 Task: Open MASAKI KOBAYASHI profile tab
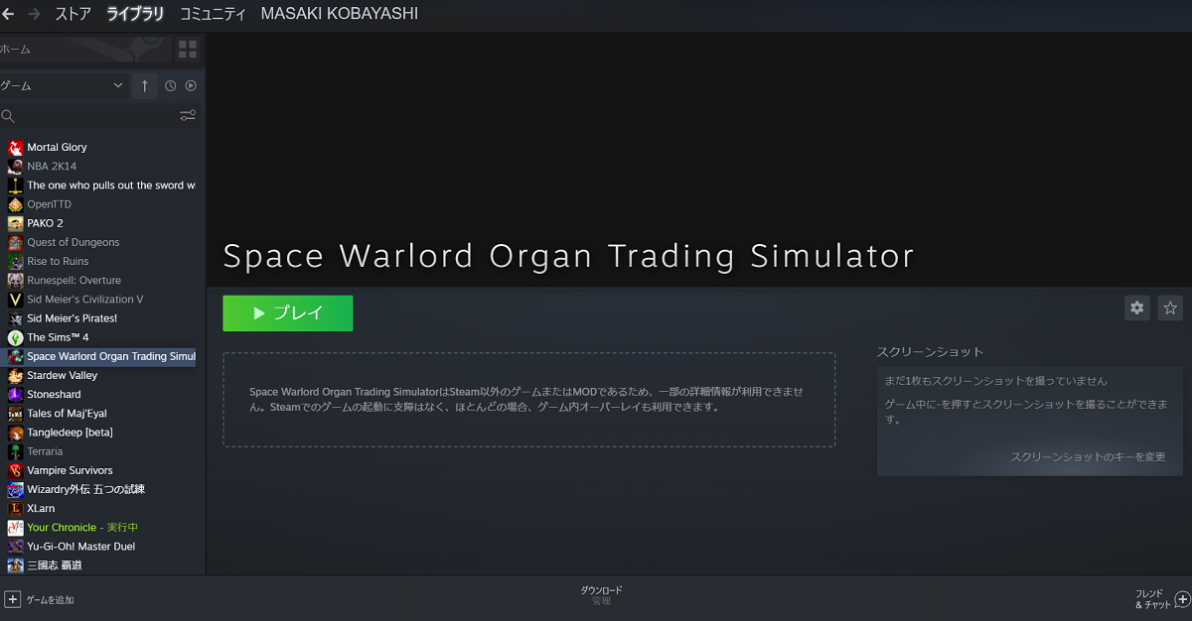coord(339,14)
